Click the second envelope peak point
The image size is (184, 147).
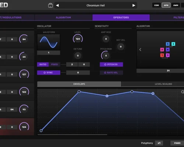click(x=132, y=92)
